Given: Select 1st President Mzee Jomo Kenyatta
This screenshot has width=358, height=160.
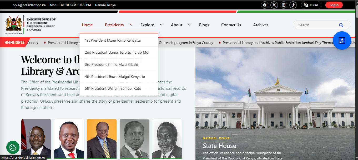Looking at the screenshot, I should tap(119, 41).
